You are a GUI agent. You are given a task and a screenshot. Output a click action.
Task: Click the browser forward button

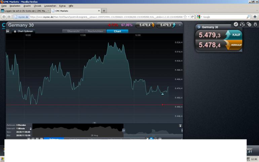(x=9, y=17)
